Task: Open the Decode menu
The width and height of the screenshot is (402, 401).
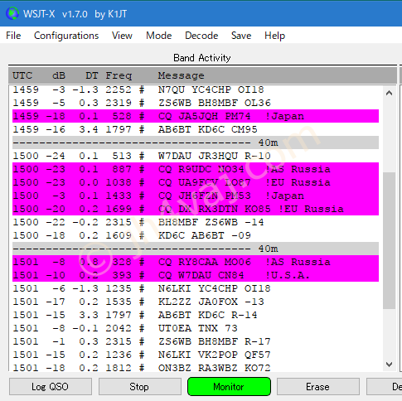Action: [x=201, y=36]
